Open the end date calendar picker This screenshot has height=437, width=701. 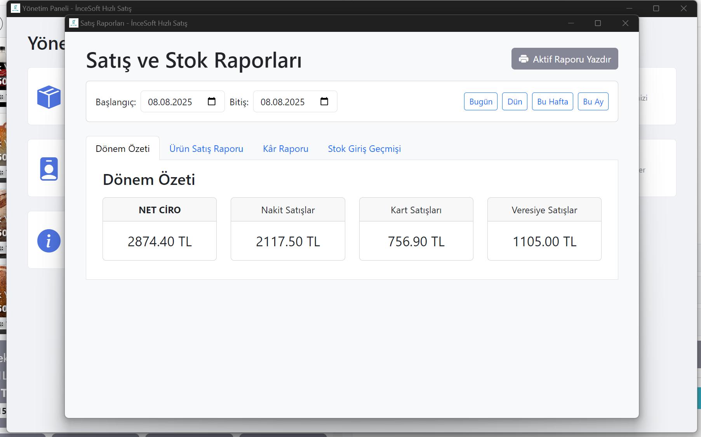[324, 102]
